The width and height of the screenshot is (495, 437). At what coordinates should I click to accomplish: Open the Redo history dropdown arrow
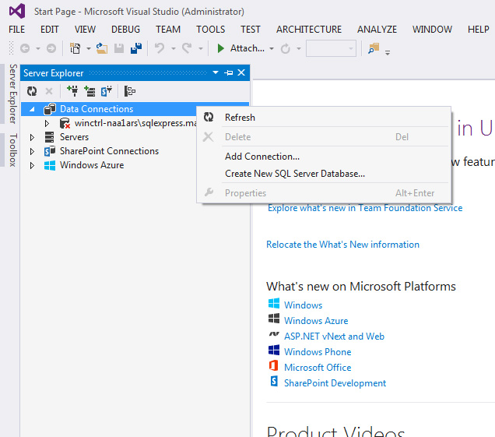pyautogui.click(x=201, y=48)
